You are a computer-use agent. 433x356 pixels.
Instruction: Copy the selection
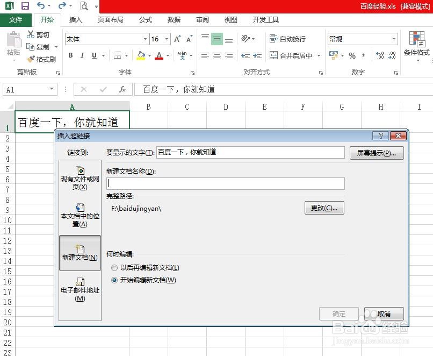[38, 47]
